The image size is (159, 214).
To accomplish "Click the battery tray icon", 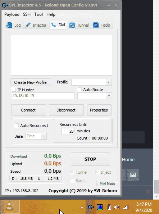I will pyautogui.click(x=109, y=207).
